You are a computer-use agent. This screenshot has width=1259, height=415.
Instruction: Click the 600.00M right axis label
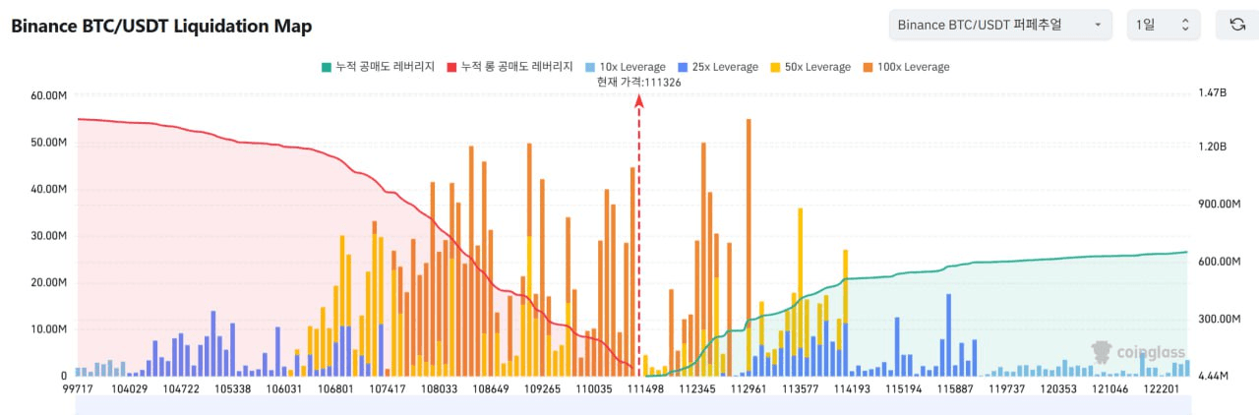pyautogui.click(x=1221, y=261)
